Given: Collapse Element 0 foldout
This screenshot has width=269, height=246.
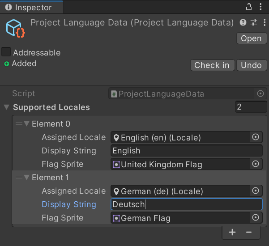Looking at the screenshot, I should [27, 124].
